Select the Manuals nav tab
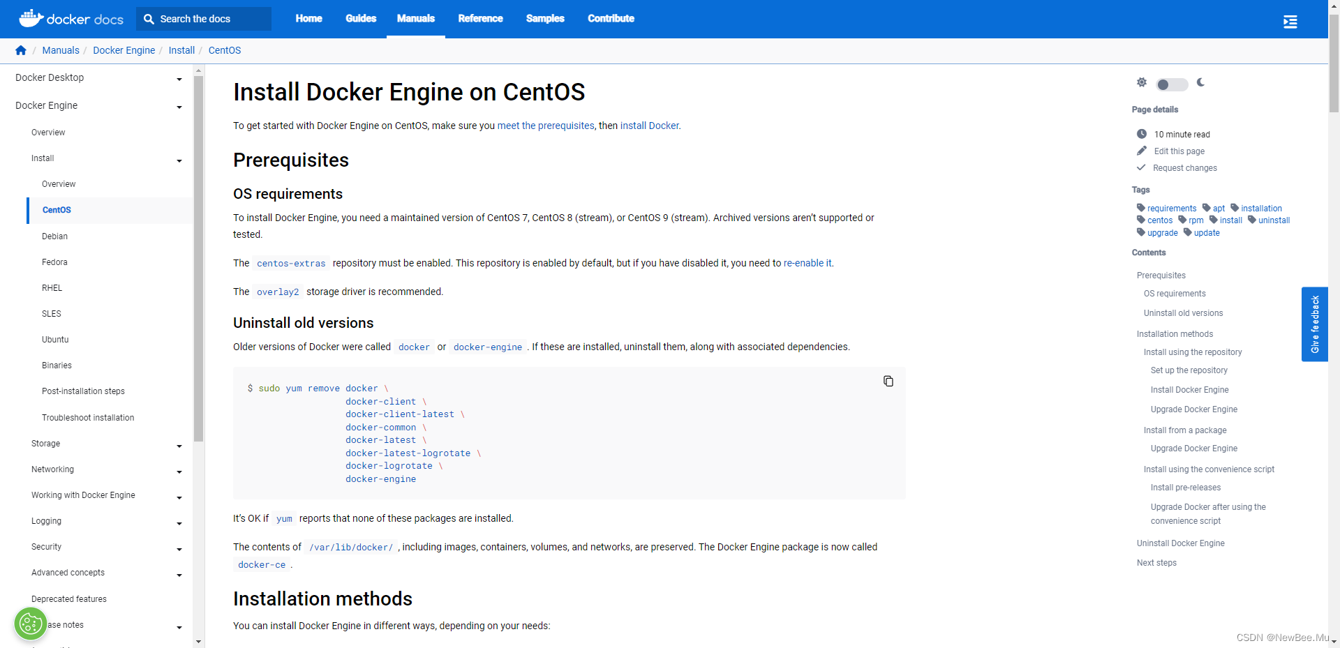1340x648 pixels. click(416, 19)
